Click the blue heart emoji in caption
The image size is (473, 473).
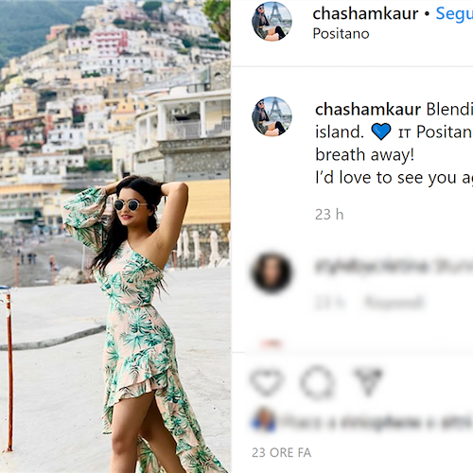pos(381,131)
